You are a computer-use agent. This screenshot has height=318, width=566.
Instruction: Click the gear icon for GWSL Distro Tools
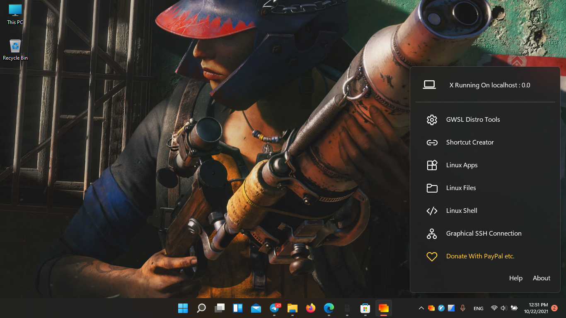point(432,120)
